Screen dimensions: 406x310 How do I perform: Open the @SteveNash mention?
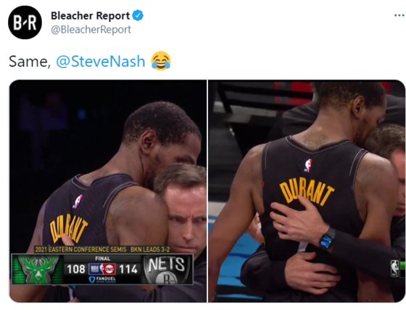pyautogui.click(x=101, y=62)
